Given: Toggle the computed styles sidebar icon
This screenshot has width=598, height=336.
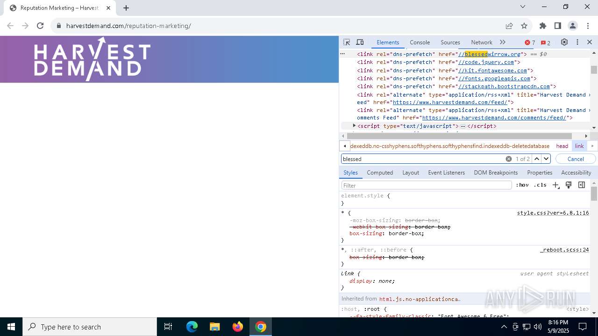Looking at the screenshot, I should [582, 185].
